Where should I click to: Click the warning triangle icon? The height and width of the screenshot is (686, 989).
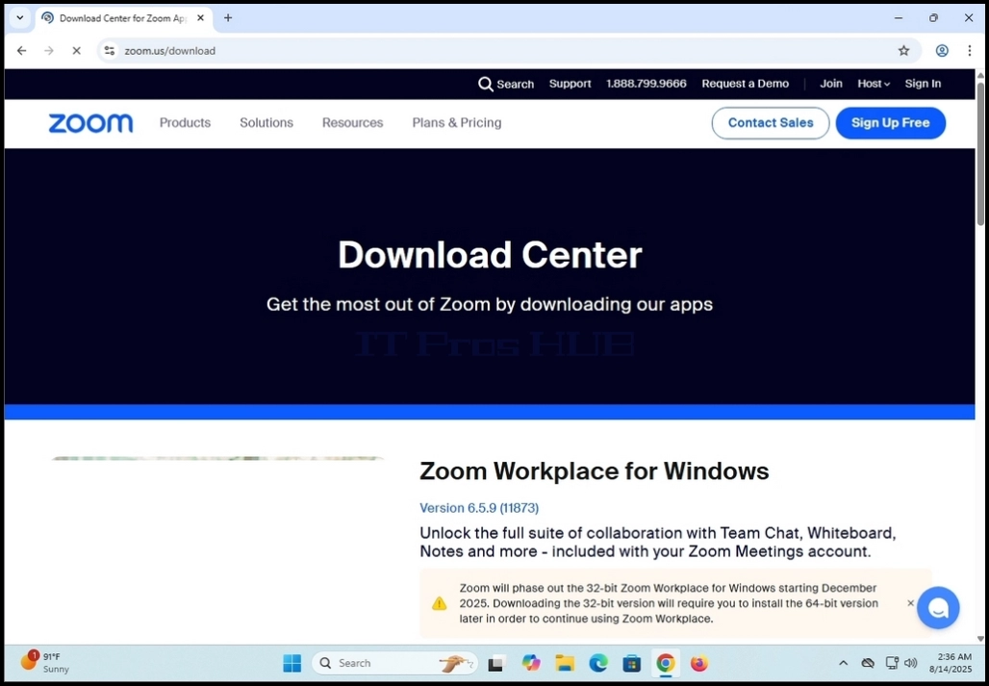(439, 603)
